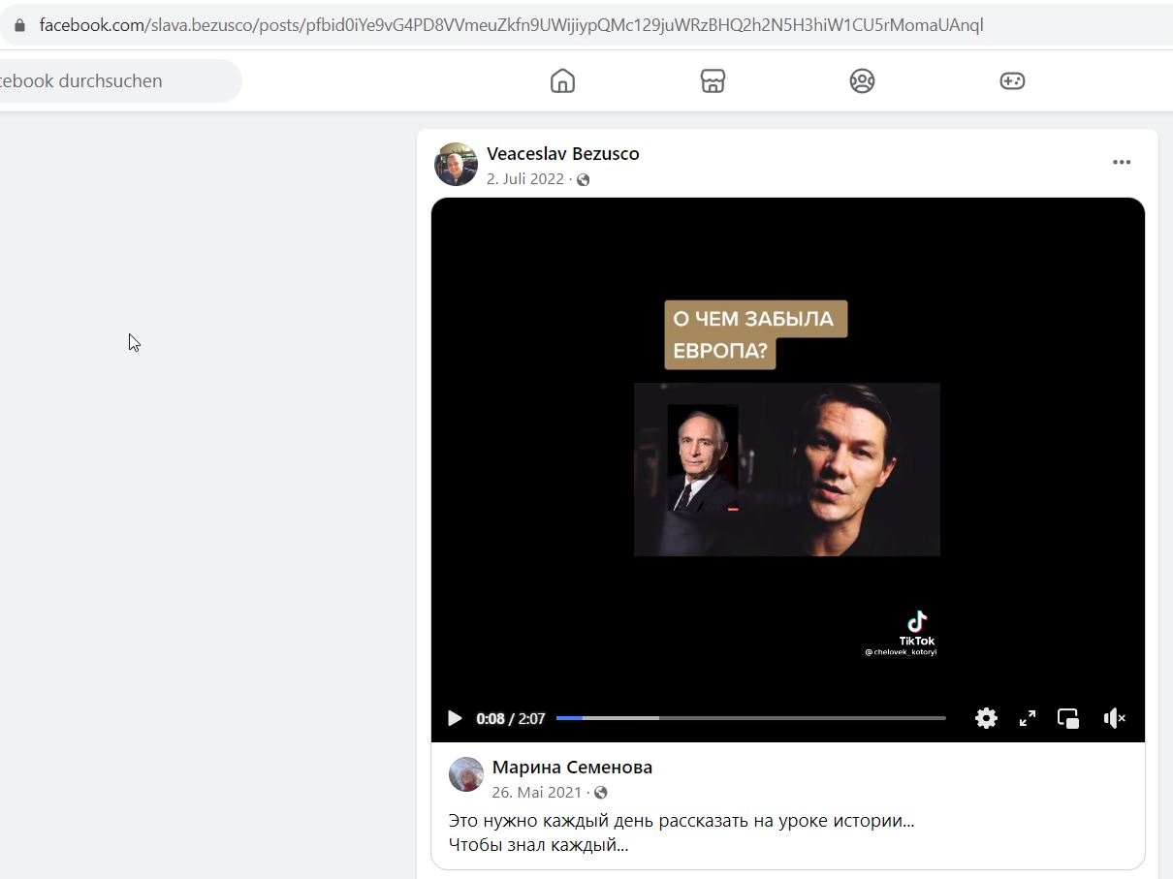This screenshot has height=879, width=1173.
Task: Open the Groups icon in top navigation
Action: pos(862,81)
